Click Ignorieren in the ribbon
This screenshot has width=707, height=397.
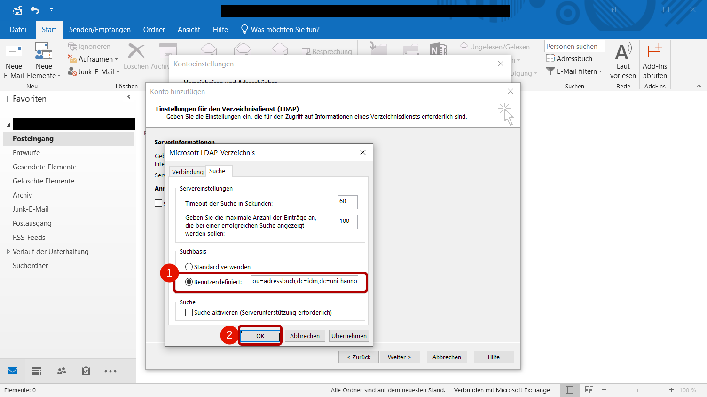(x=89, y=47)
